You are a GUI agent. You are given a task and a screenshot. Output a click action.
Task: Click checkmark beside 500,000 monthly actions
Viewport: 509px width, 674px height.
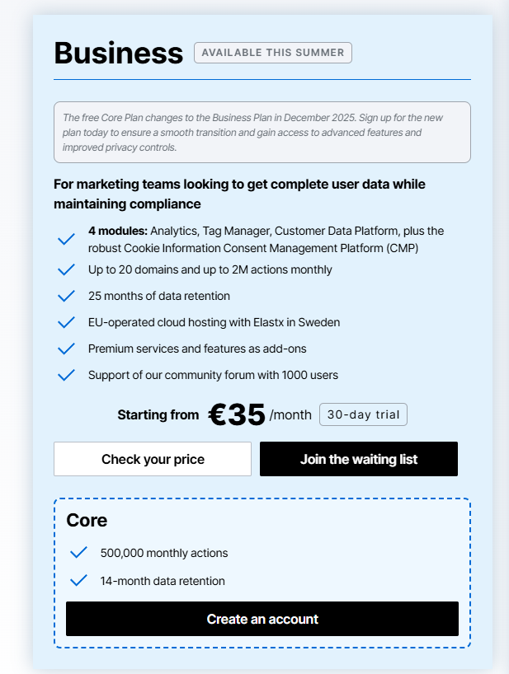click(x=78, y=552)
